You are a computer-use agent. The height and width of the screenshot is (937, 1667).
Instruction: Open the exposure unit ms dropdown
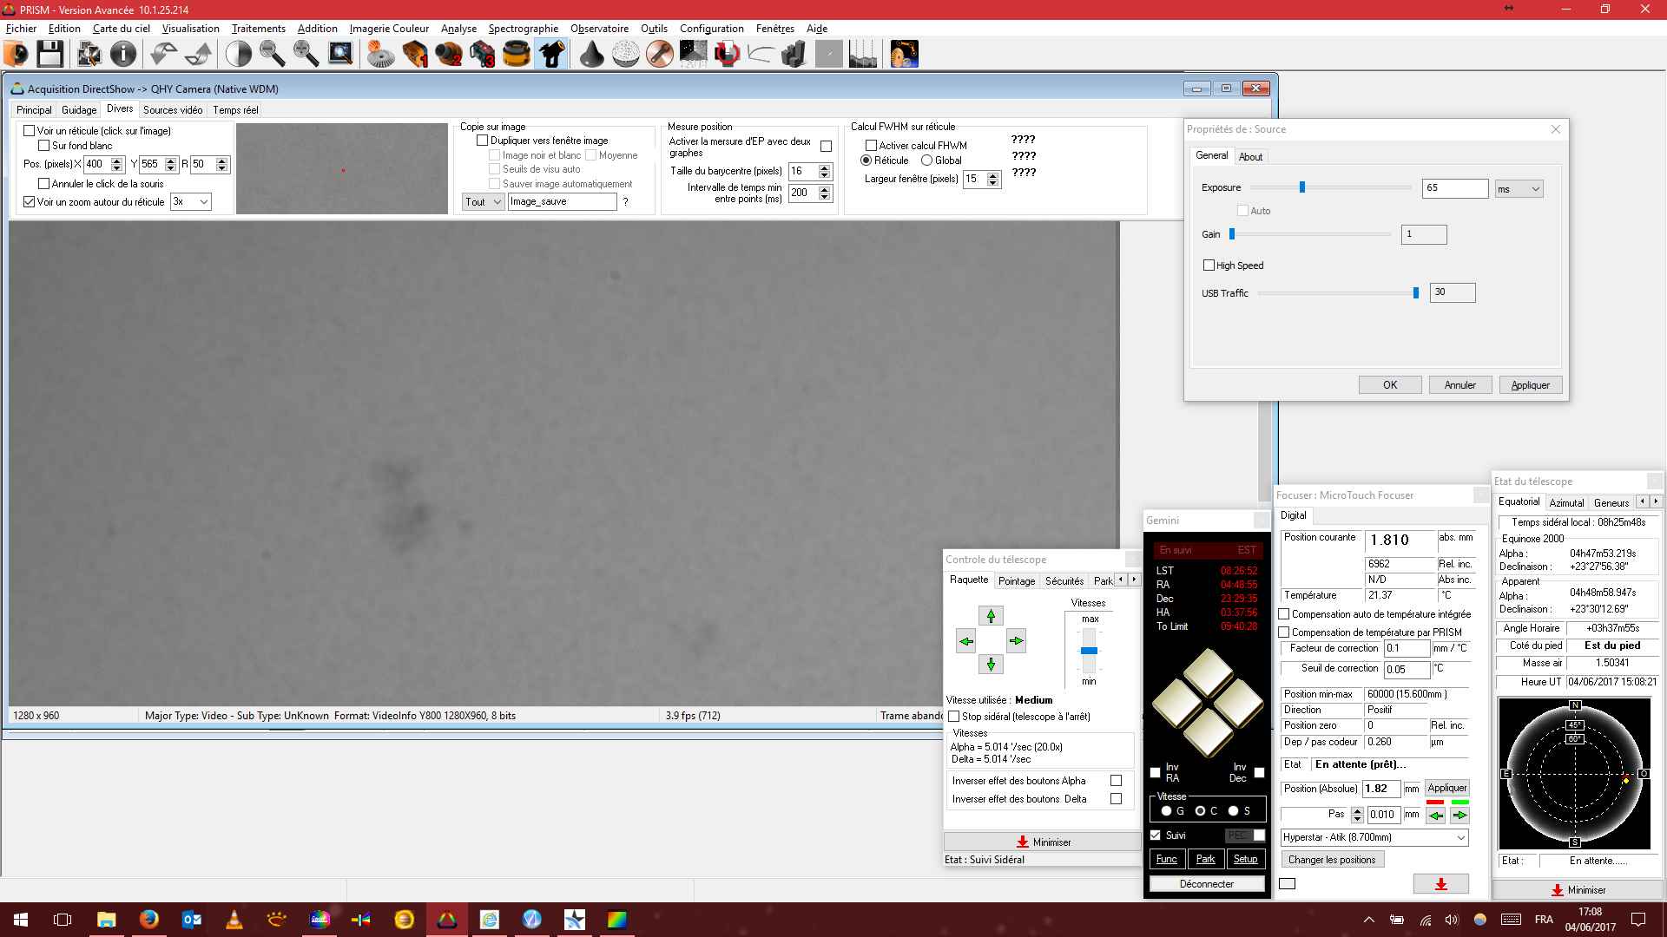tap(1519, 189)
